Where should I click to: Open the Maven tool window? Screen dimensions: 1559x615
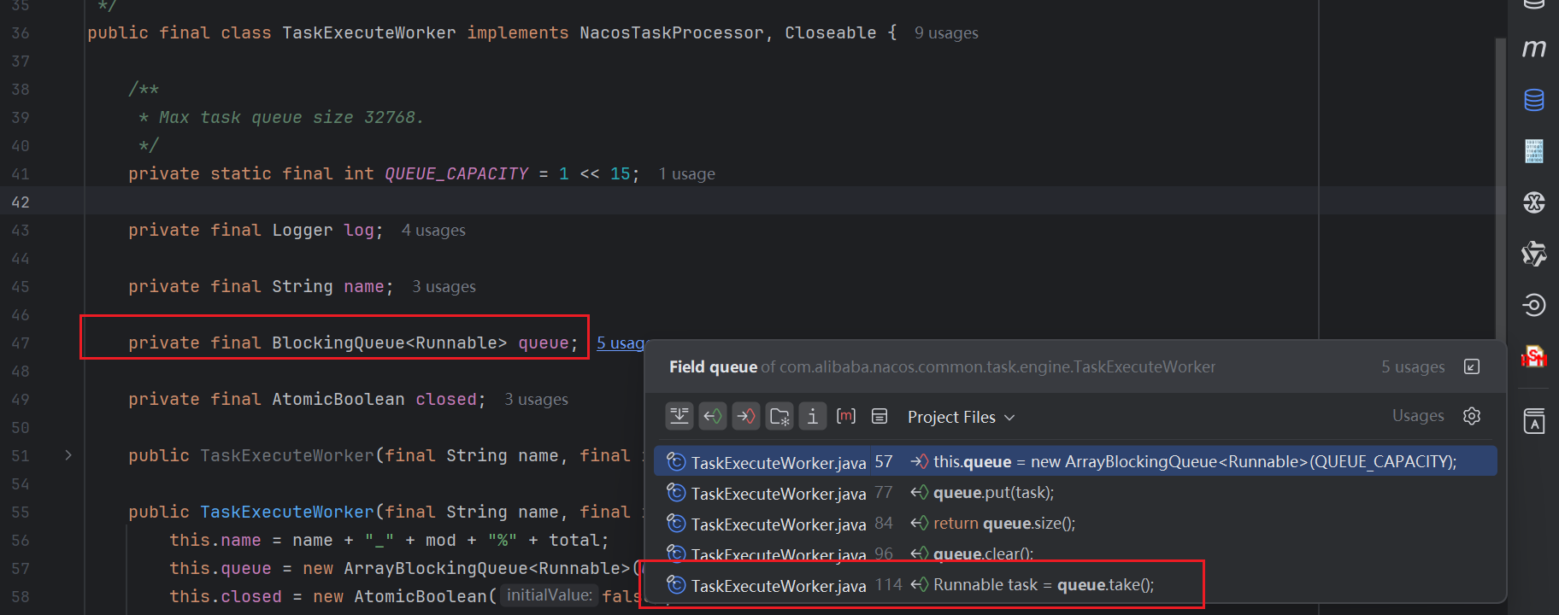(1534, 49)
